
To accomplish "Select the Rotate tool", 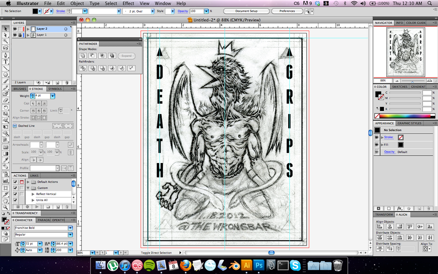I will [x=6, y=108].
